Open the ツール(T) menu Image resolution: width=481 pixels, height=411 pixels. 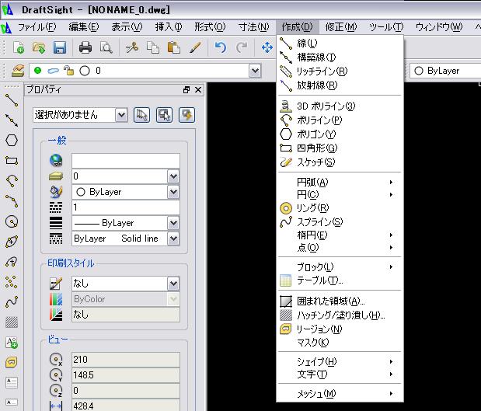[386, 27]
